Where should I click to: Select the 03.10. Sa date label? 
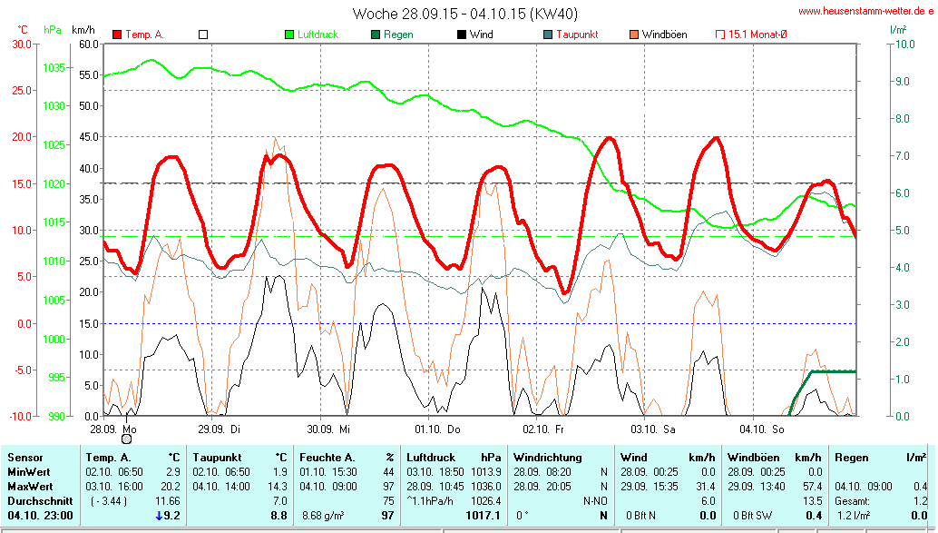(x=653, y=428)
